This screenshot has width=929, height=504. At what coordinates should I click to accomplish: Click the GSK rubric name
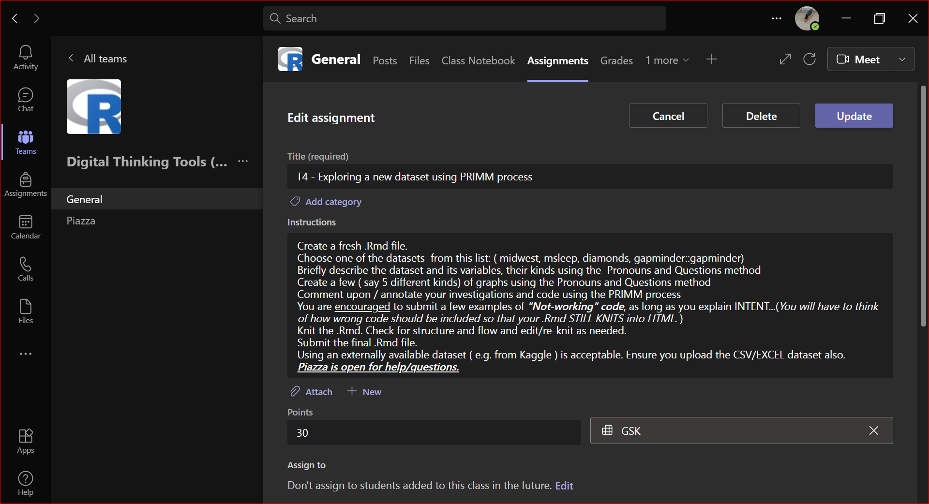pyautogui.click(x=630, y=431)
